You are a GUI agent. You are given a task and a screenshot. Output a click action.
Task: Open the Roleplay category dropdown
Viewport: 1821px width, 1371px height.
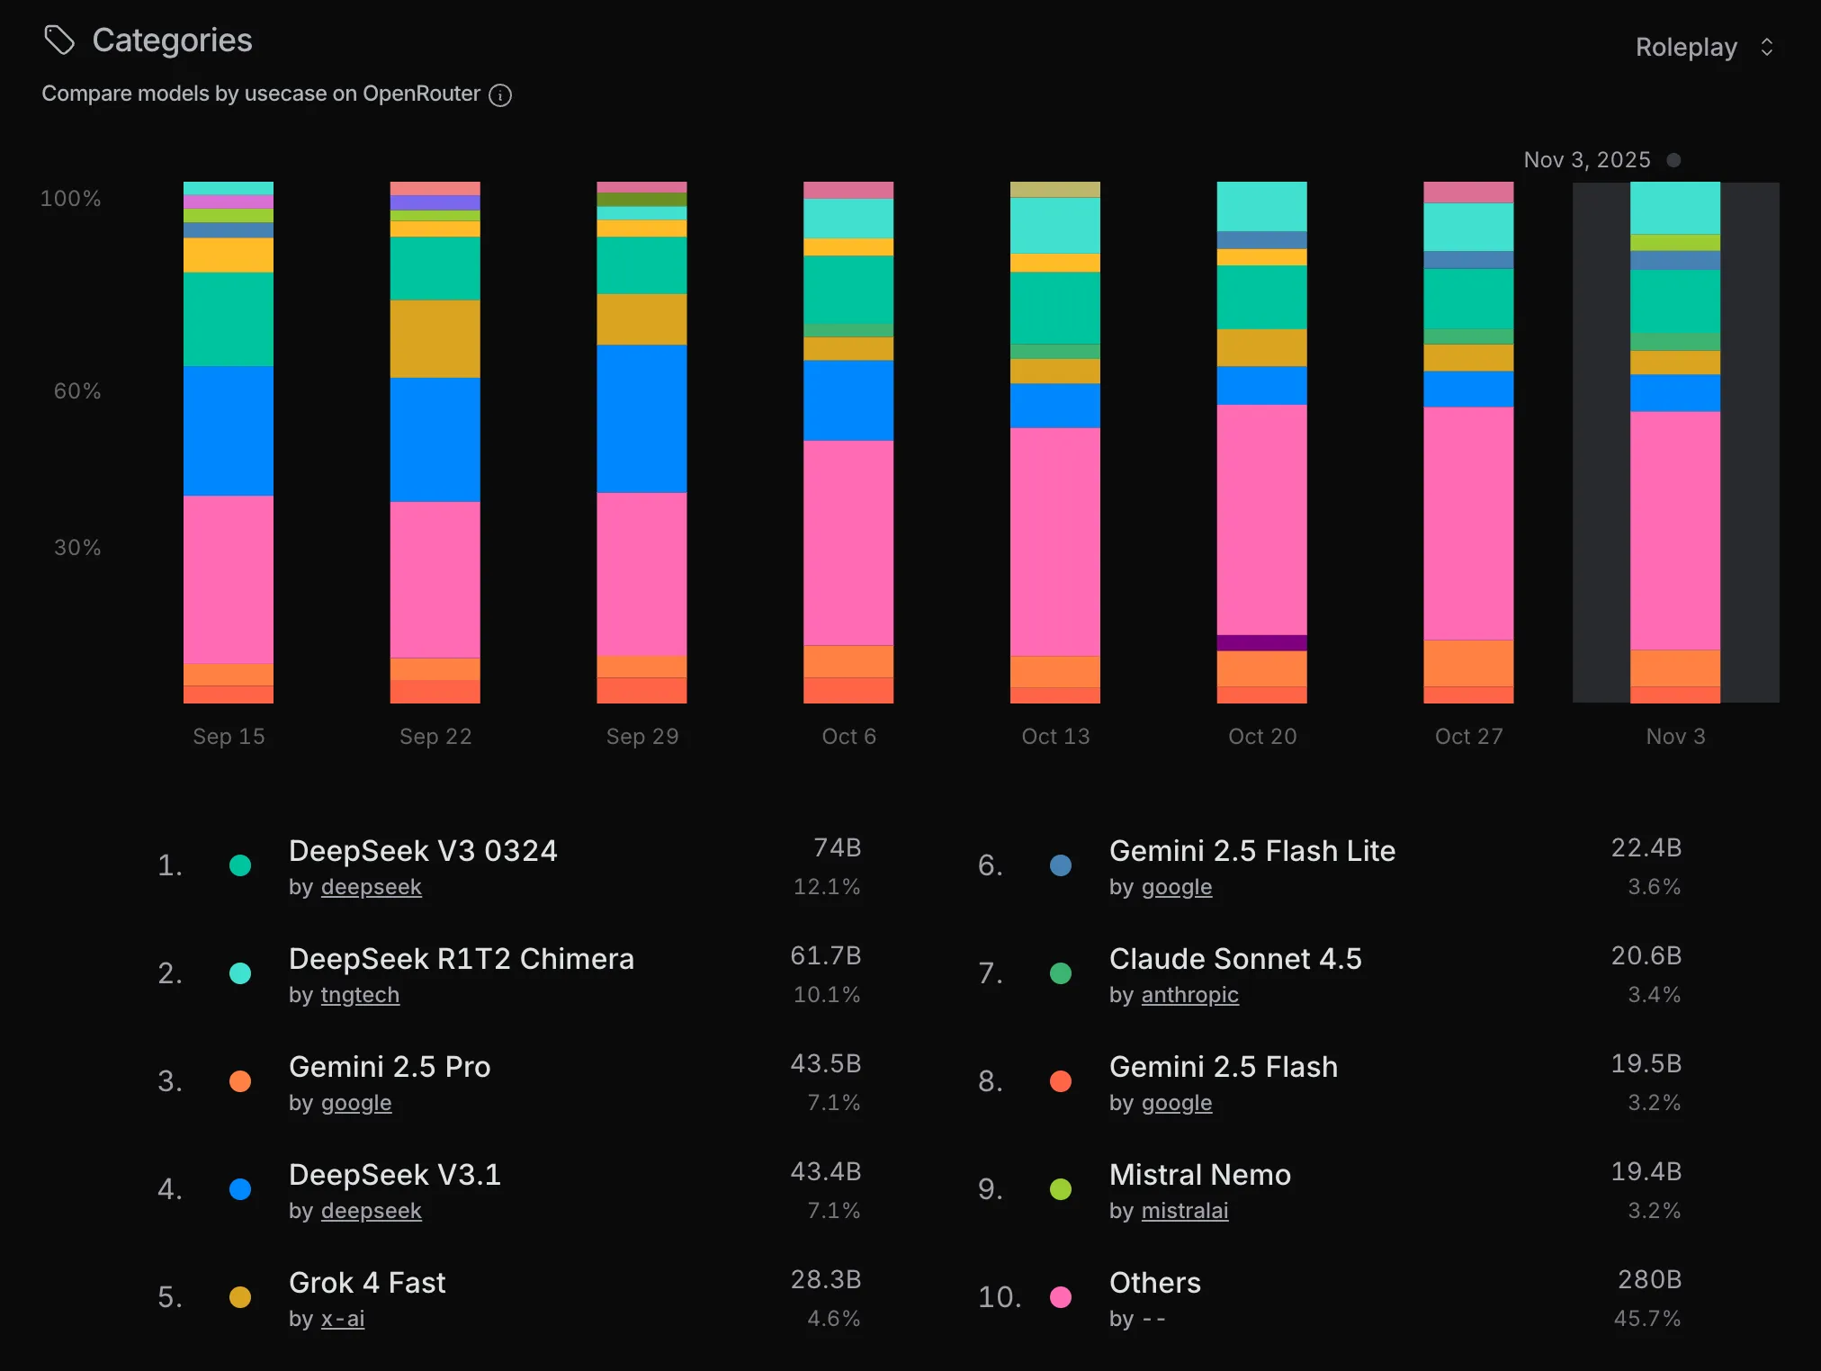tap(1686, 47)
